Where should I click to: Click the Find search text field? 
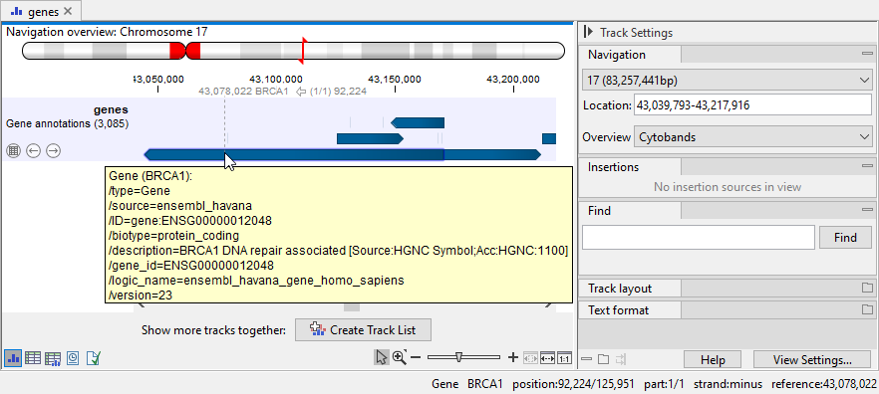tap(698, 237)
